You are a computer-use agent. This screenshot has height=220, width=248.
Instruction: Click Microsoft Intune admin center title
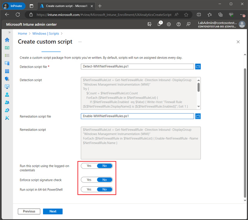(31, 24)
